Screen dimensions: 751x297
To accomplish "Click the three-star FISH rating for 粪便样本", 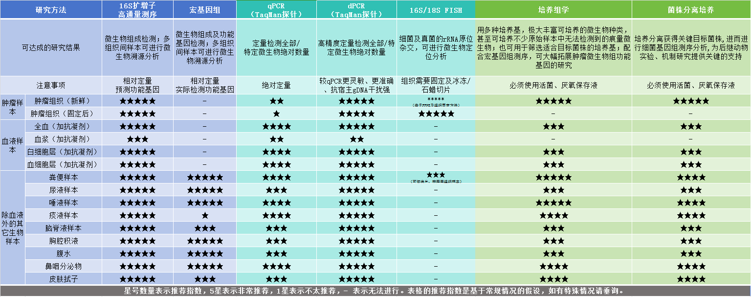I will tap(434, 174).
